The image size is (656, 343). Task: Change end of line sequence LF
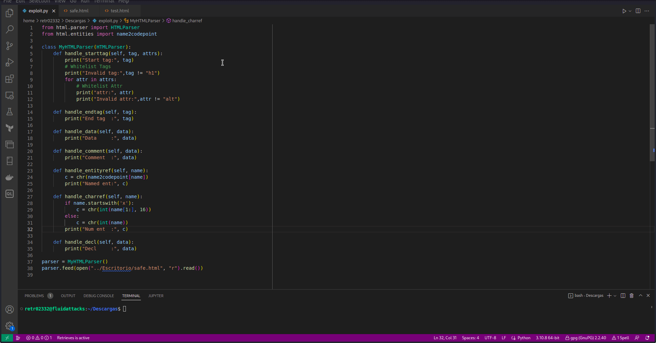coord(504,338)
